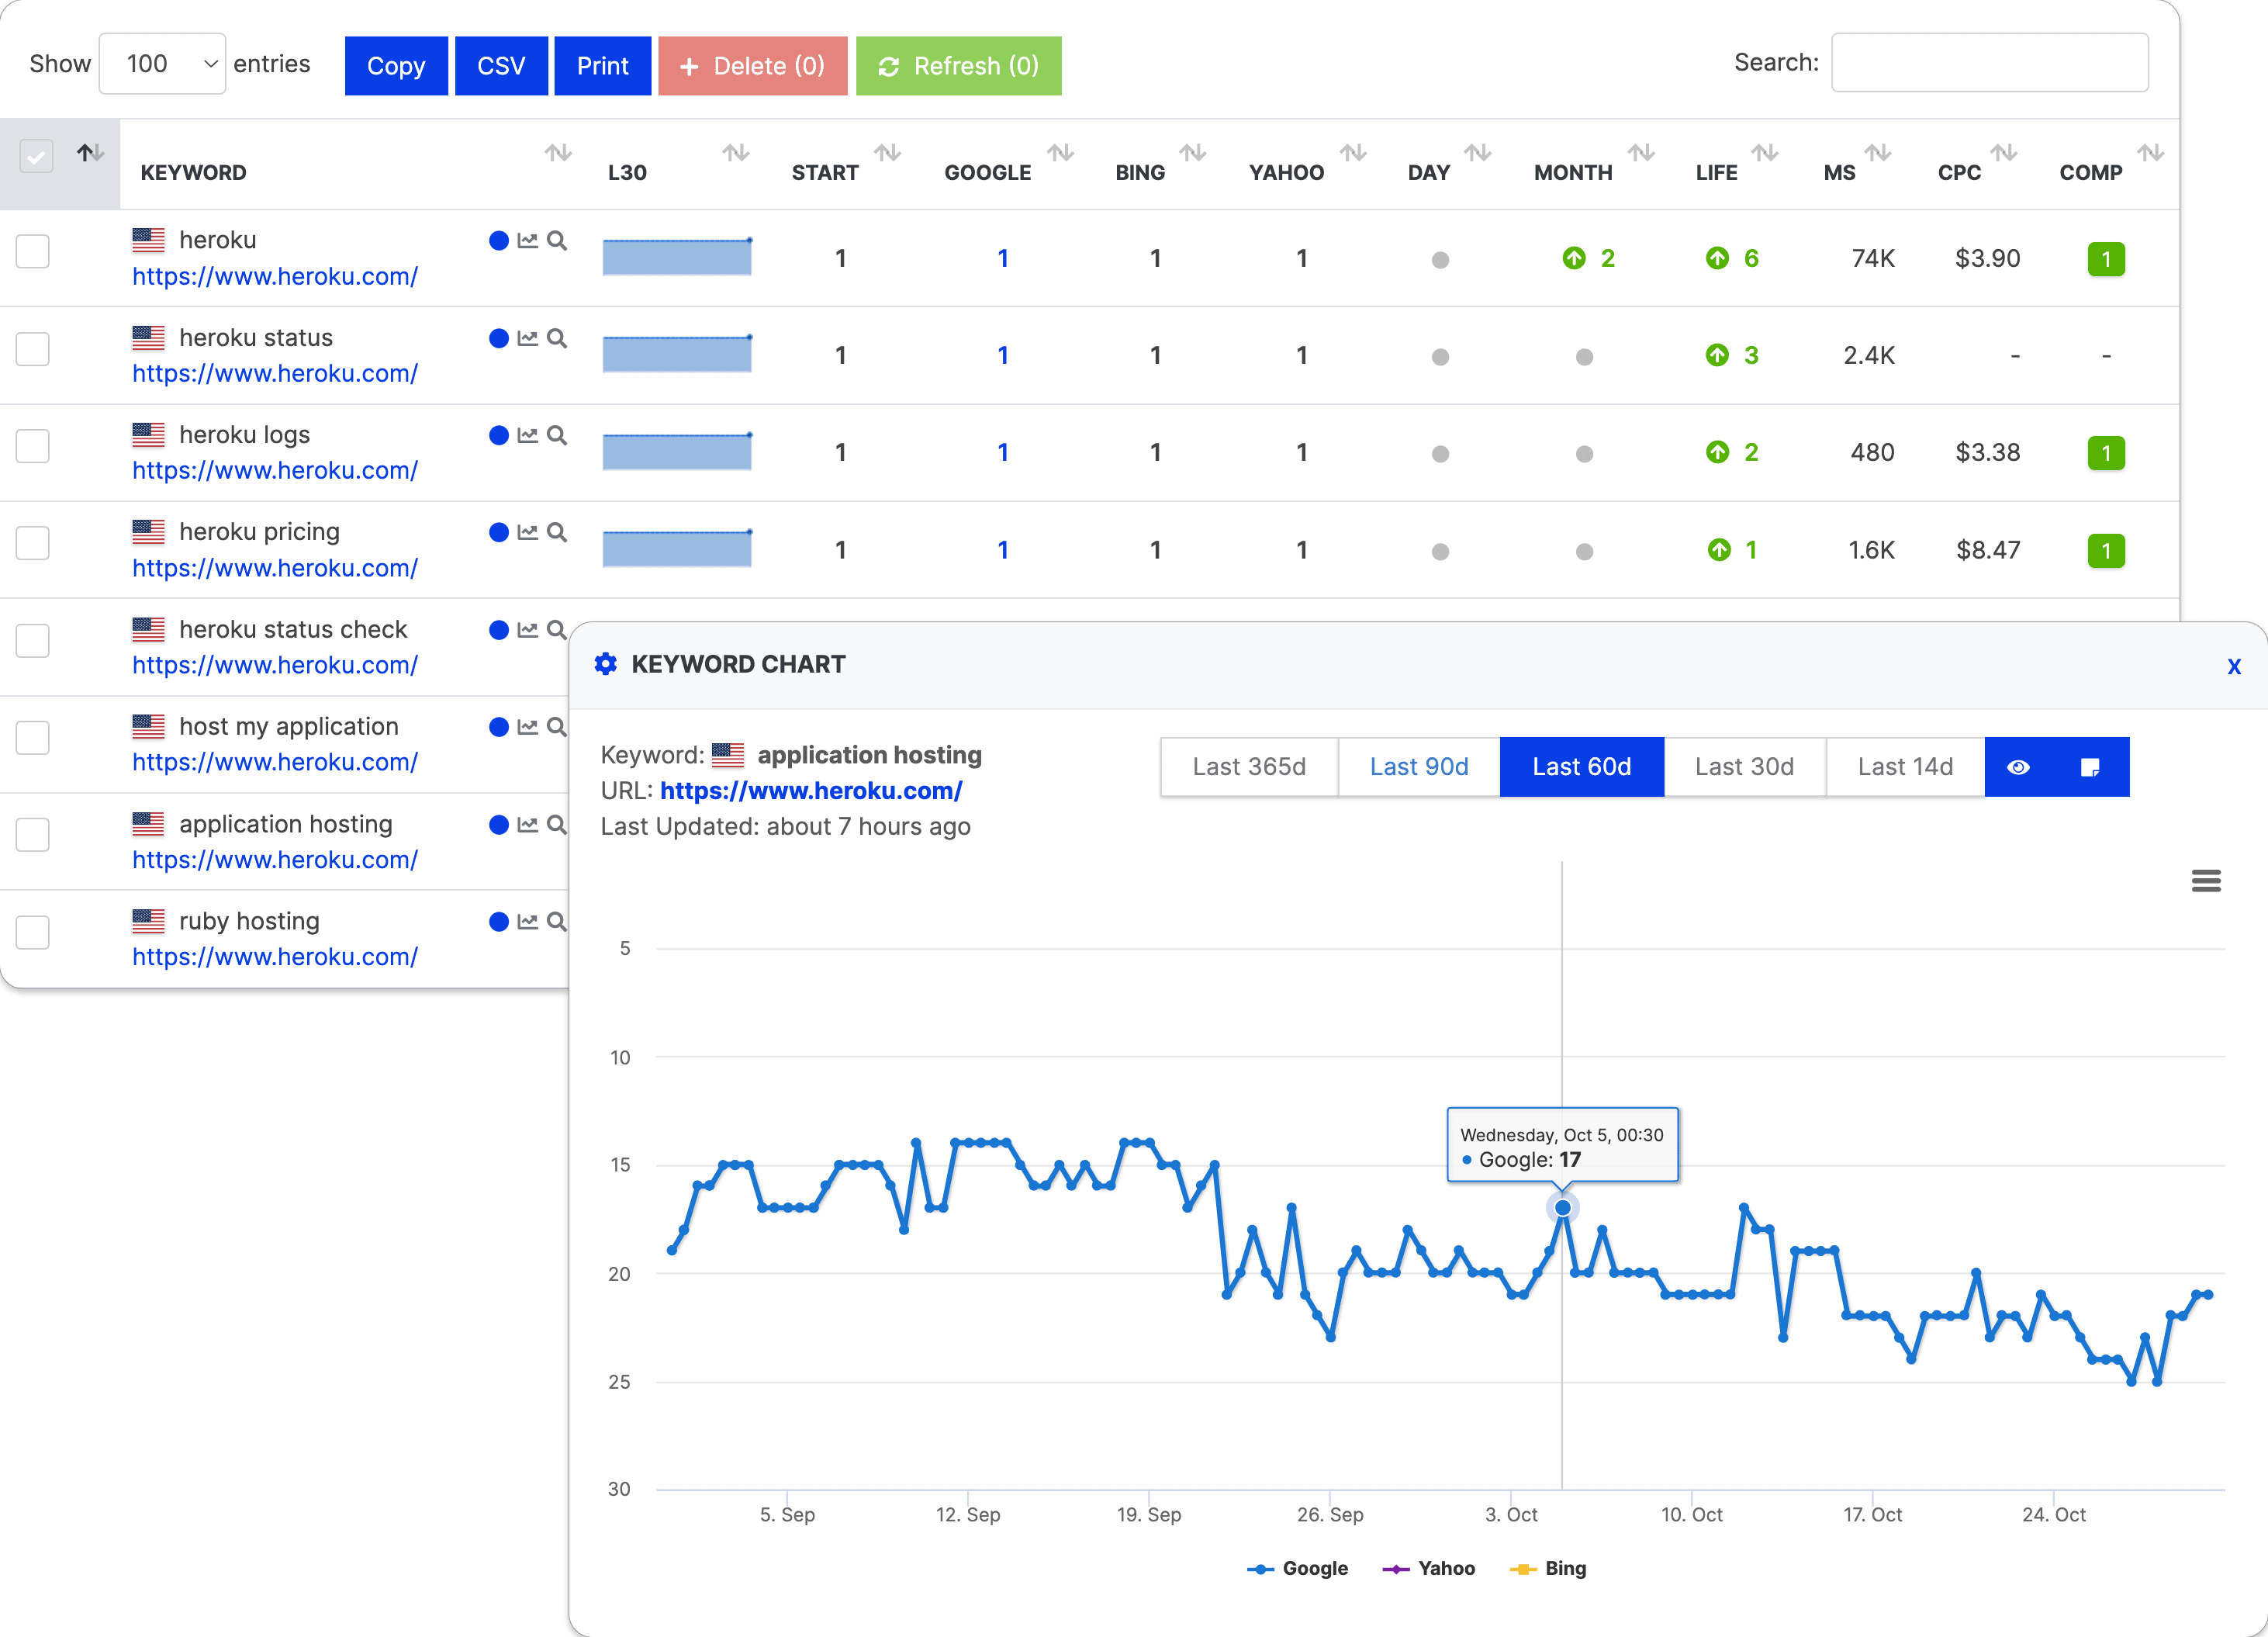Click the Copy button
The width and height of the screenshot is (2268, 1637).
[x=396, y=66]
